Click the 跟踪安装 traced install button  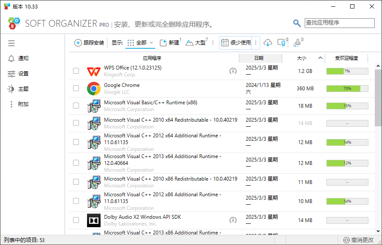(89, 43)
